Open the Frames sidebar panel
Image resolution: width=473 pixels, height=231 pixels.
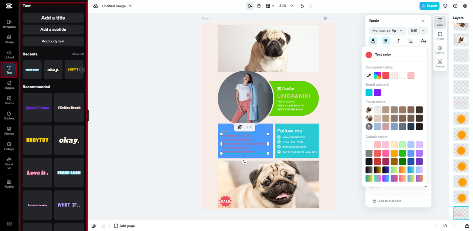(x=9, y=131)
